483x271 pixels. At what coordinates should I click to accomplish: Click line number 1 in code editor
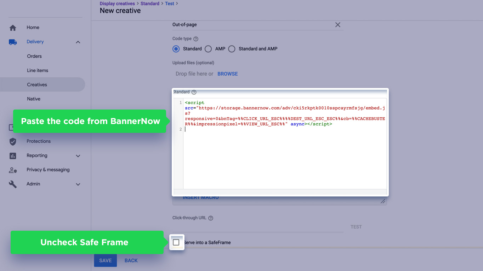(181, 103)
